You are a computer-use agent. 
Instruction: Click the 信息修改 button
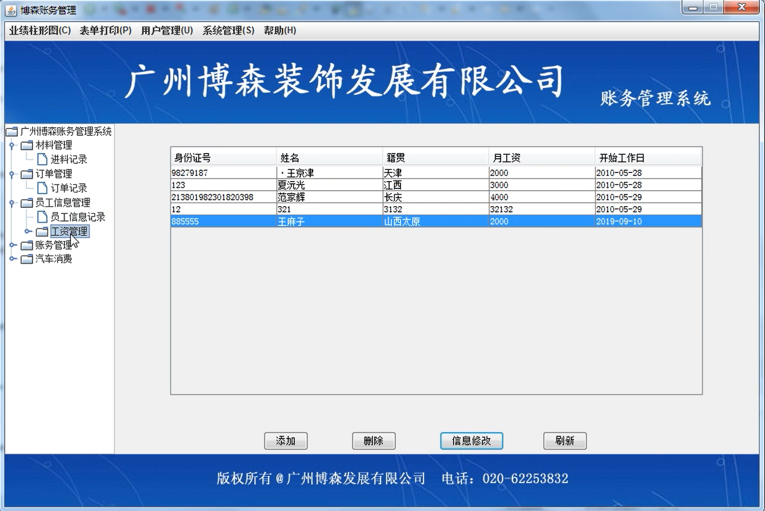point(471,441)
